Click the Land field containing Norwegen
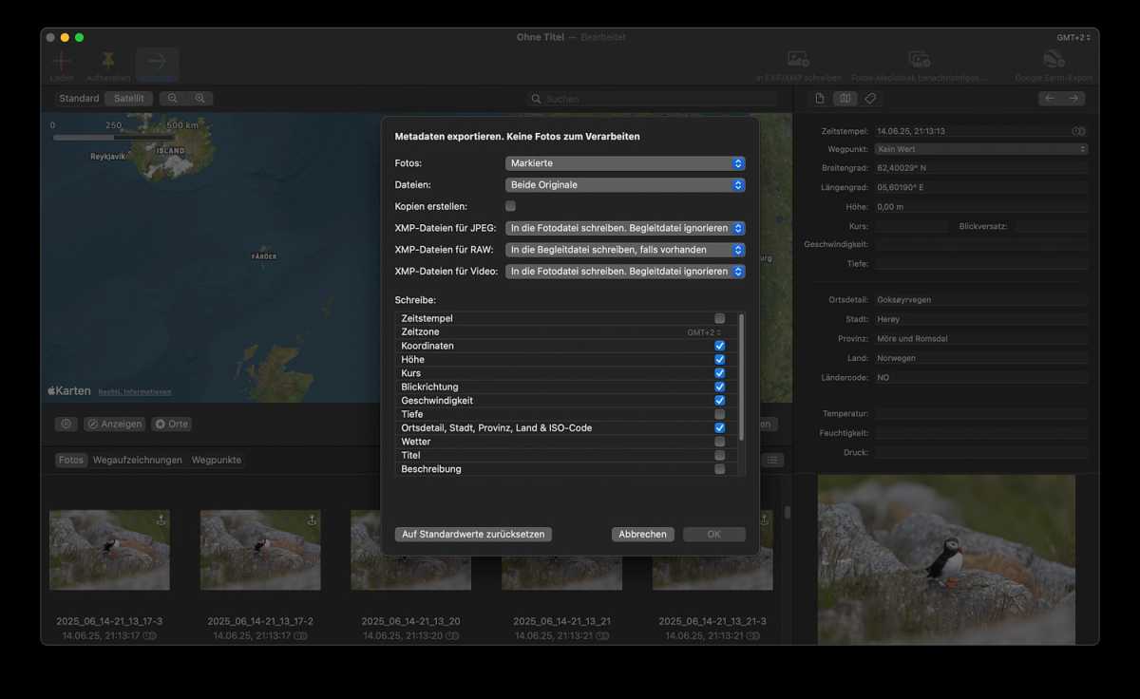Viewport: 1140px width, 699px height. pos(981,358)
